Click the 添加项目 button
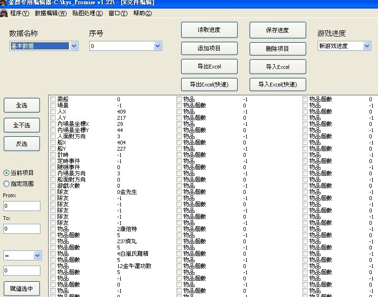This screenshot has height=297, width=378. 209,48
